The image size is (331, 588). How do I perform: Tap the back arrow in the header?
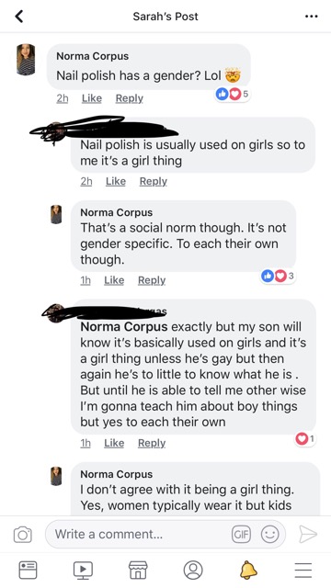[19, 17]
